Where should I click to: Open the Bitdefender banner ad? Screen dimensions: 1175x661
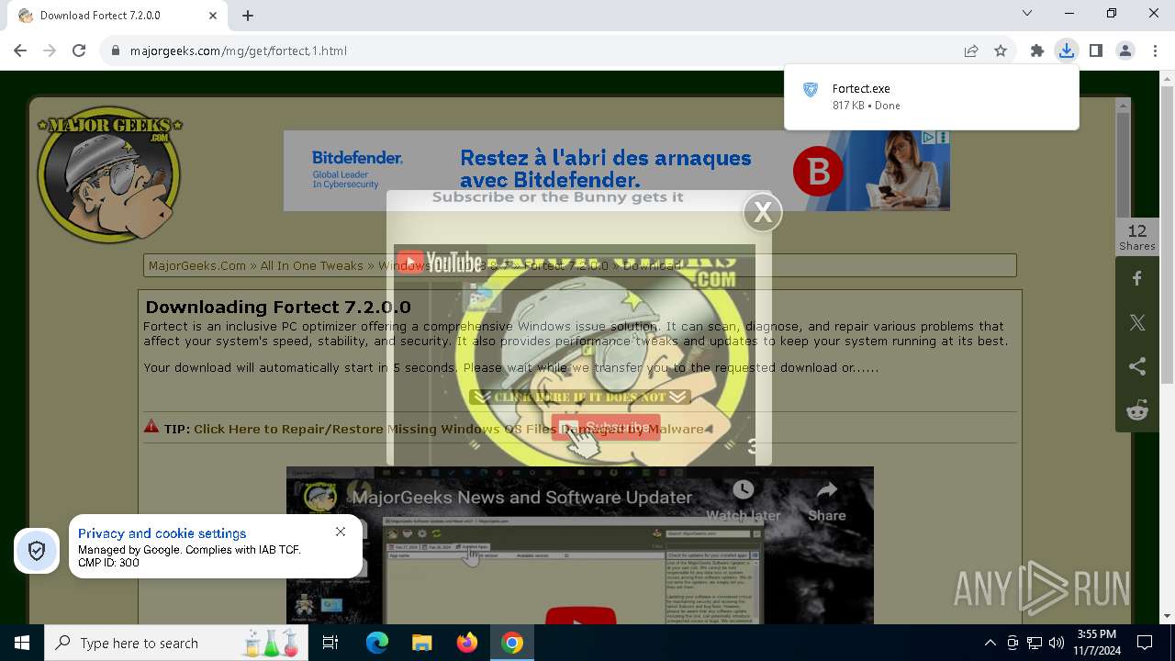(616, 171)
